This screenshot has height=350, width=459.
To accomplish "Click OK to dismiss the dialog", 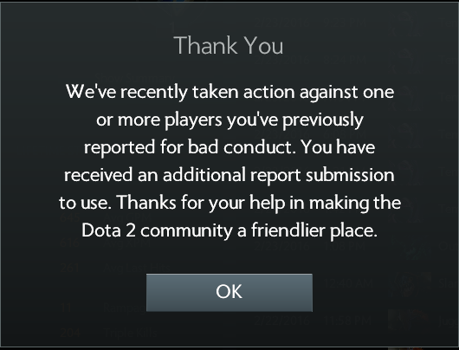I will pos(229,292).
